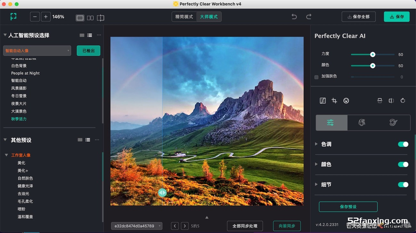Select the 自然肤色 preset
Viewport: 416px width, 233px height.
(25, 178)
